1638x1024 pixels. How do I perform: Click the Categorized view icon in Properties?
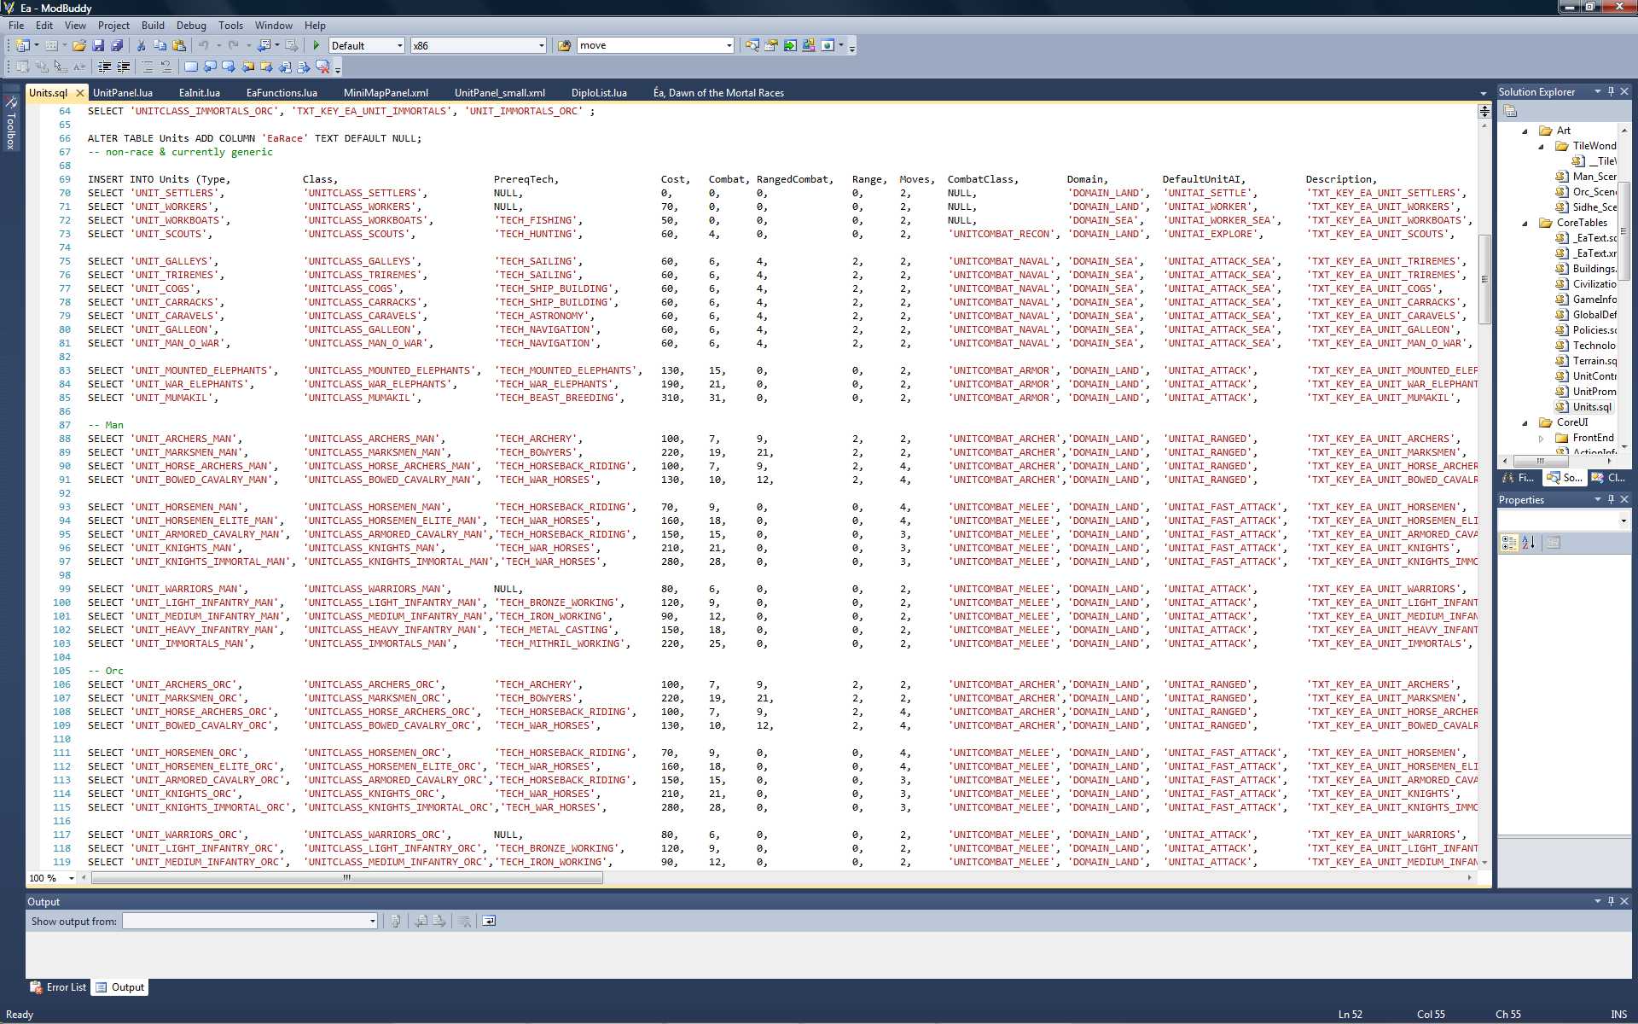coord(1509,542)
